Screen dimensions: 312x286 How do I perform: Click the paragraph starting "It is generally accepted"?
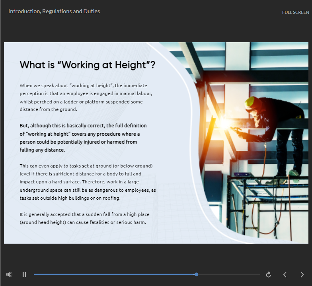pos(84,218)
